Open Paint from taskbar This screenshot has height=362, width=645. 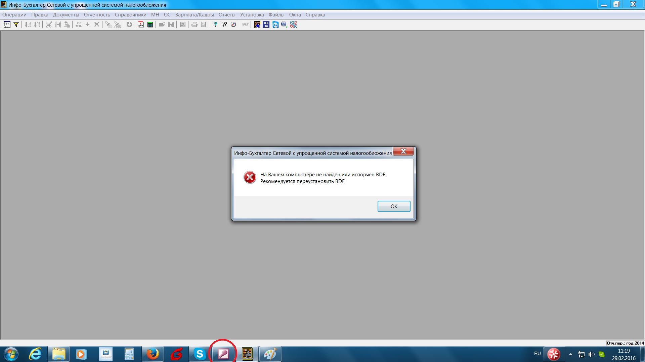coord(270,354)
